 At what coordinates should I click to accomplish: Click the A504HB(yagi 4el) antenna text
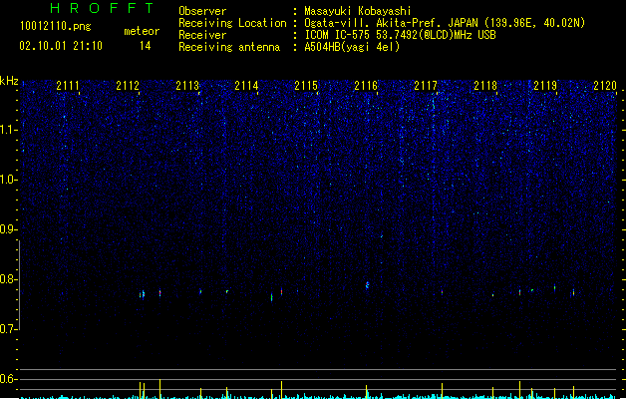[352, 47]
